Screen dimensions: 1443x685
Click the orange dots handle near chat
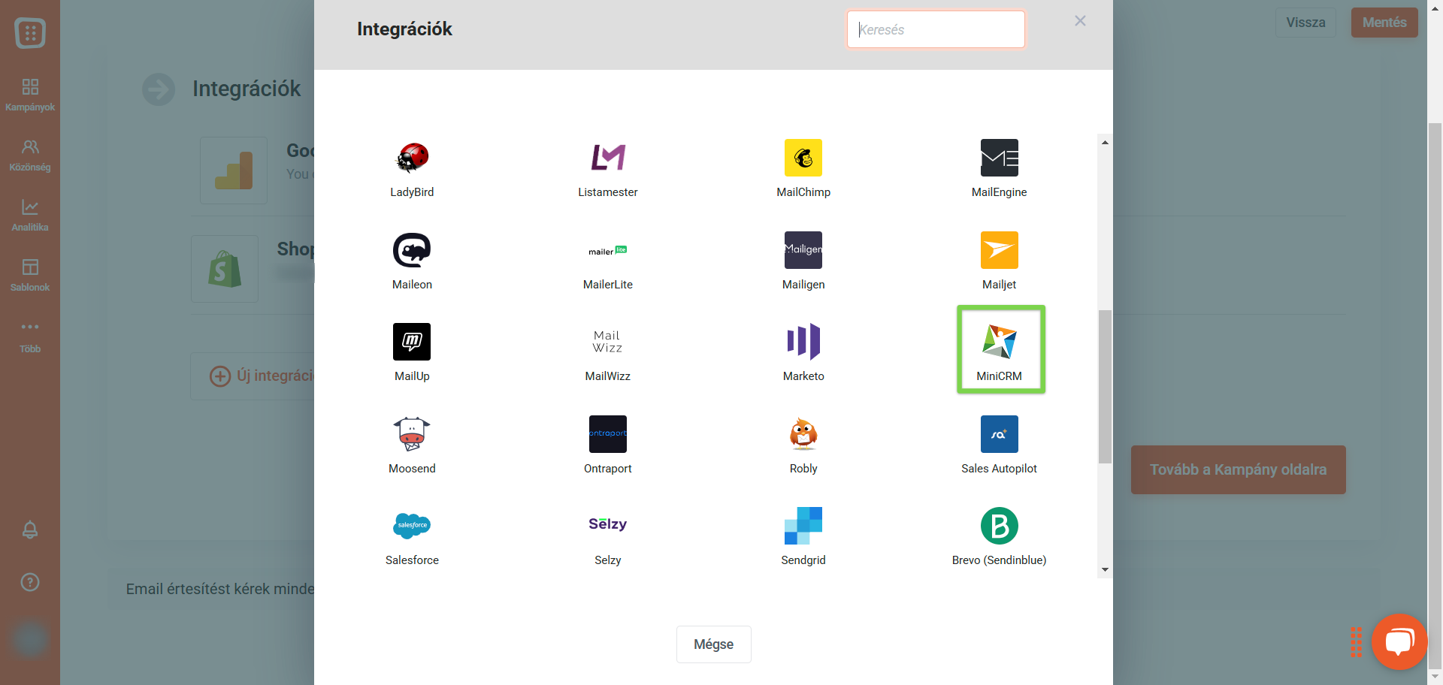1356,642
